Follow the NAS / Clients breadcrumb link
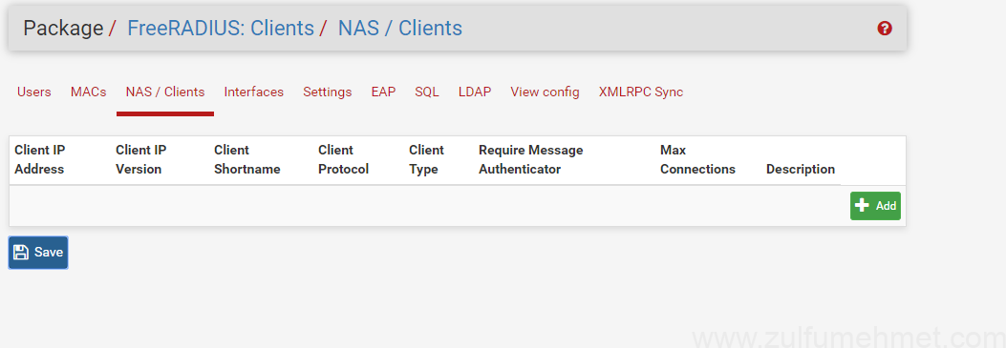1006x348 pixels. pos(399,29)
